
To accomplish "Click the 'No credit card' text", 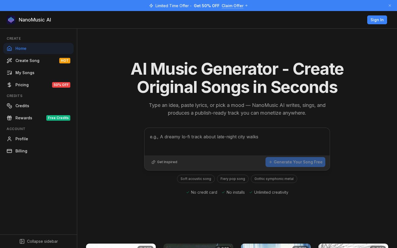I will pos(204,192).
